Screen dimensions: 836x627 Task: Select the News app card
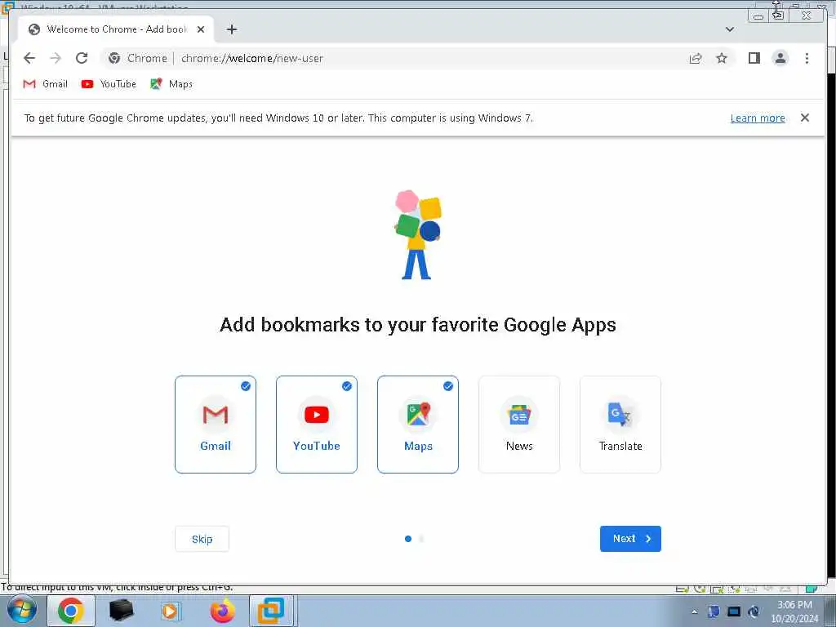(x=519, y=425)
